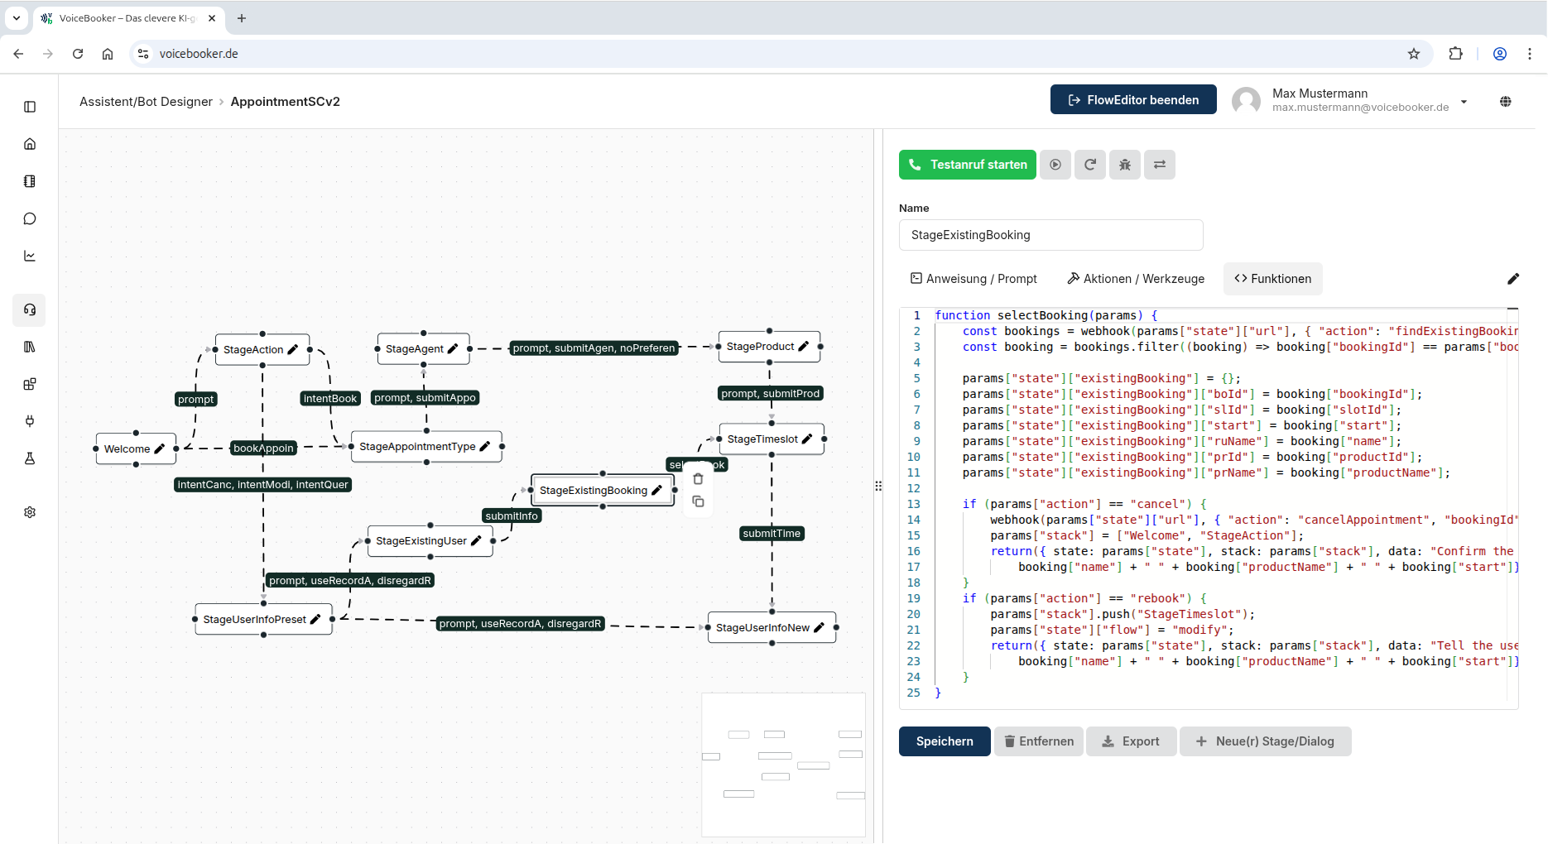
Task: Click the Name input field
Action: pos(1050,235)
